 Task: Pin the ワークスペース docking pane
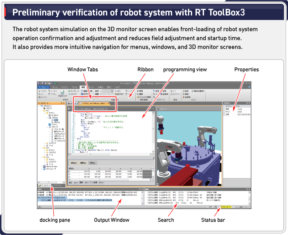(61, 104)
